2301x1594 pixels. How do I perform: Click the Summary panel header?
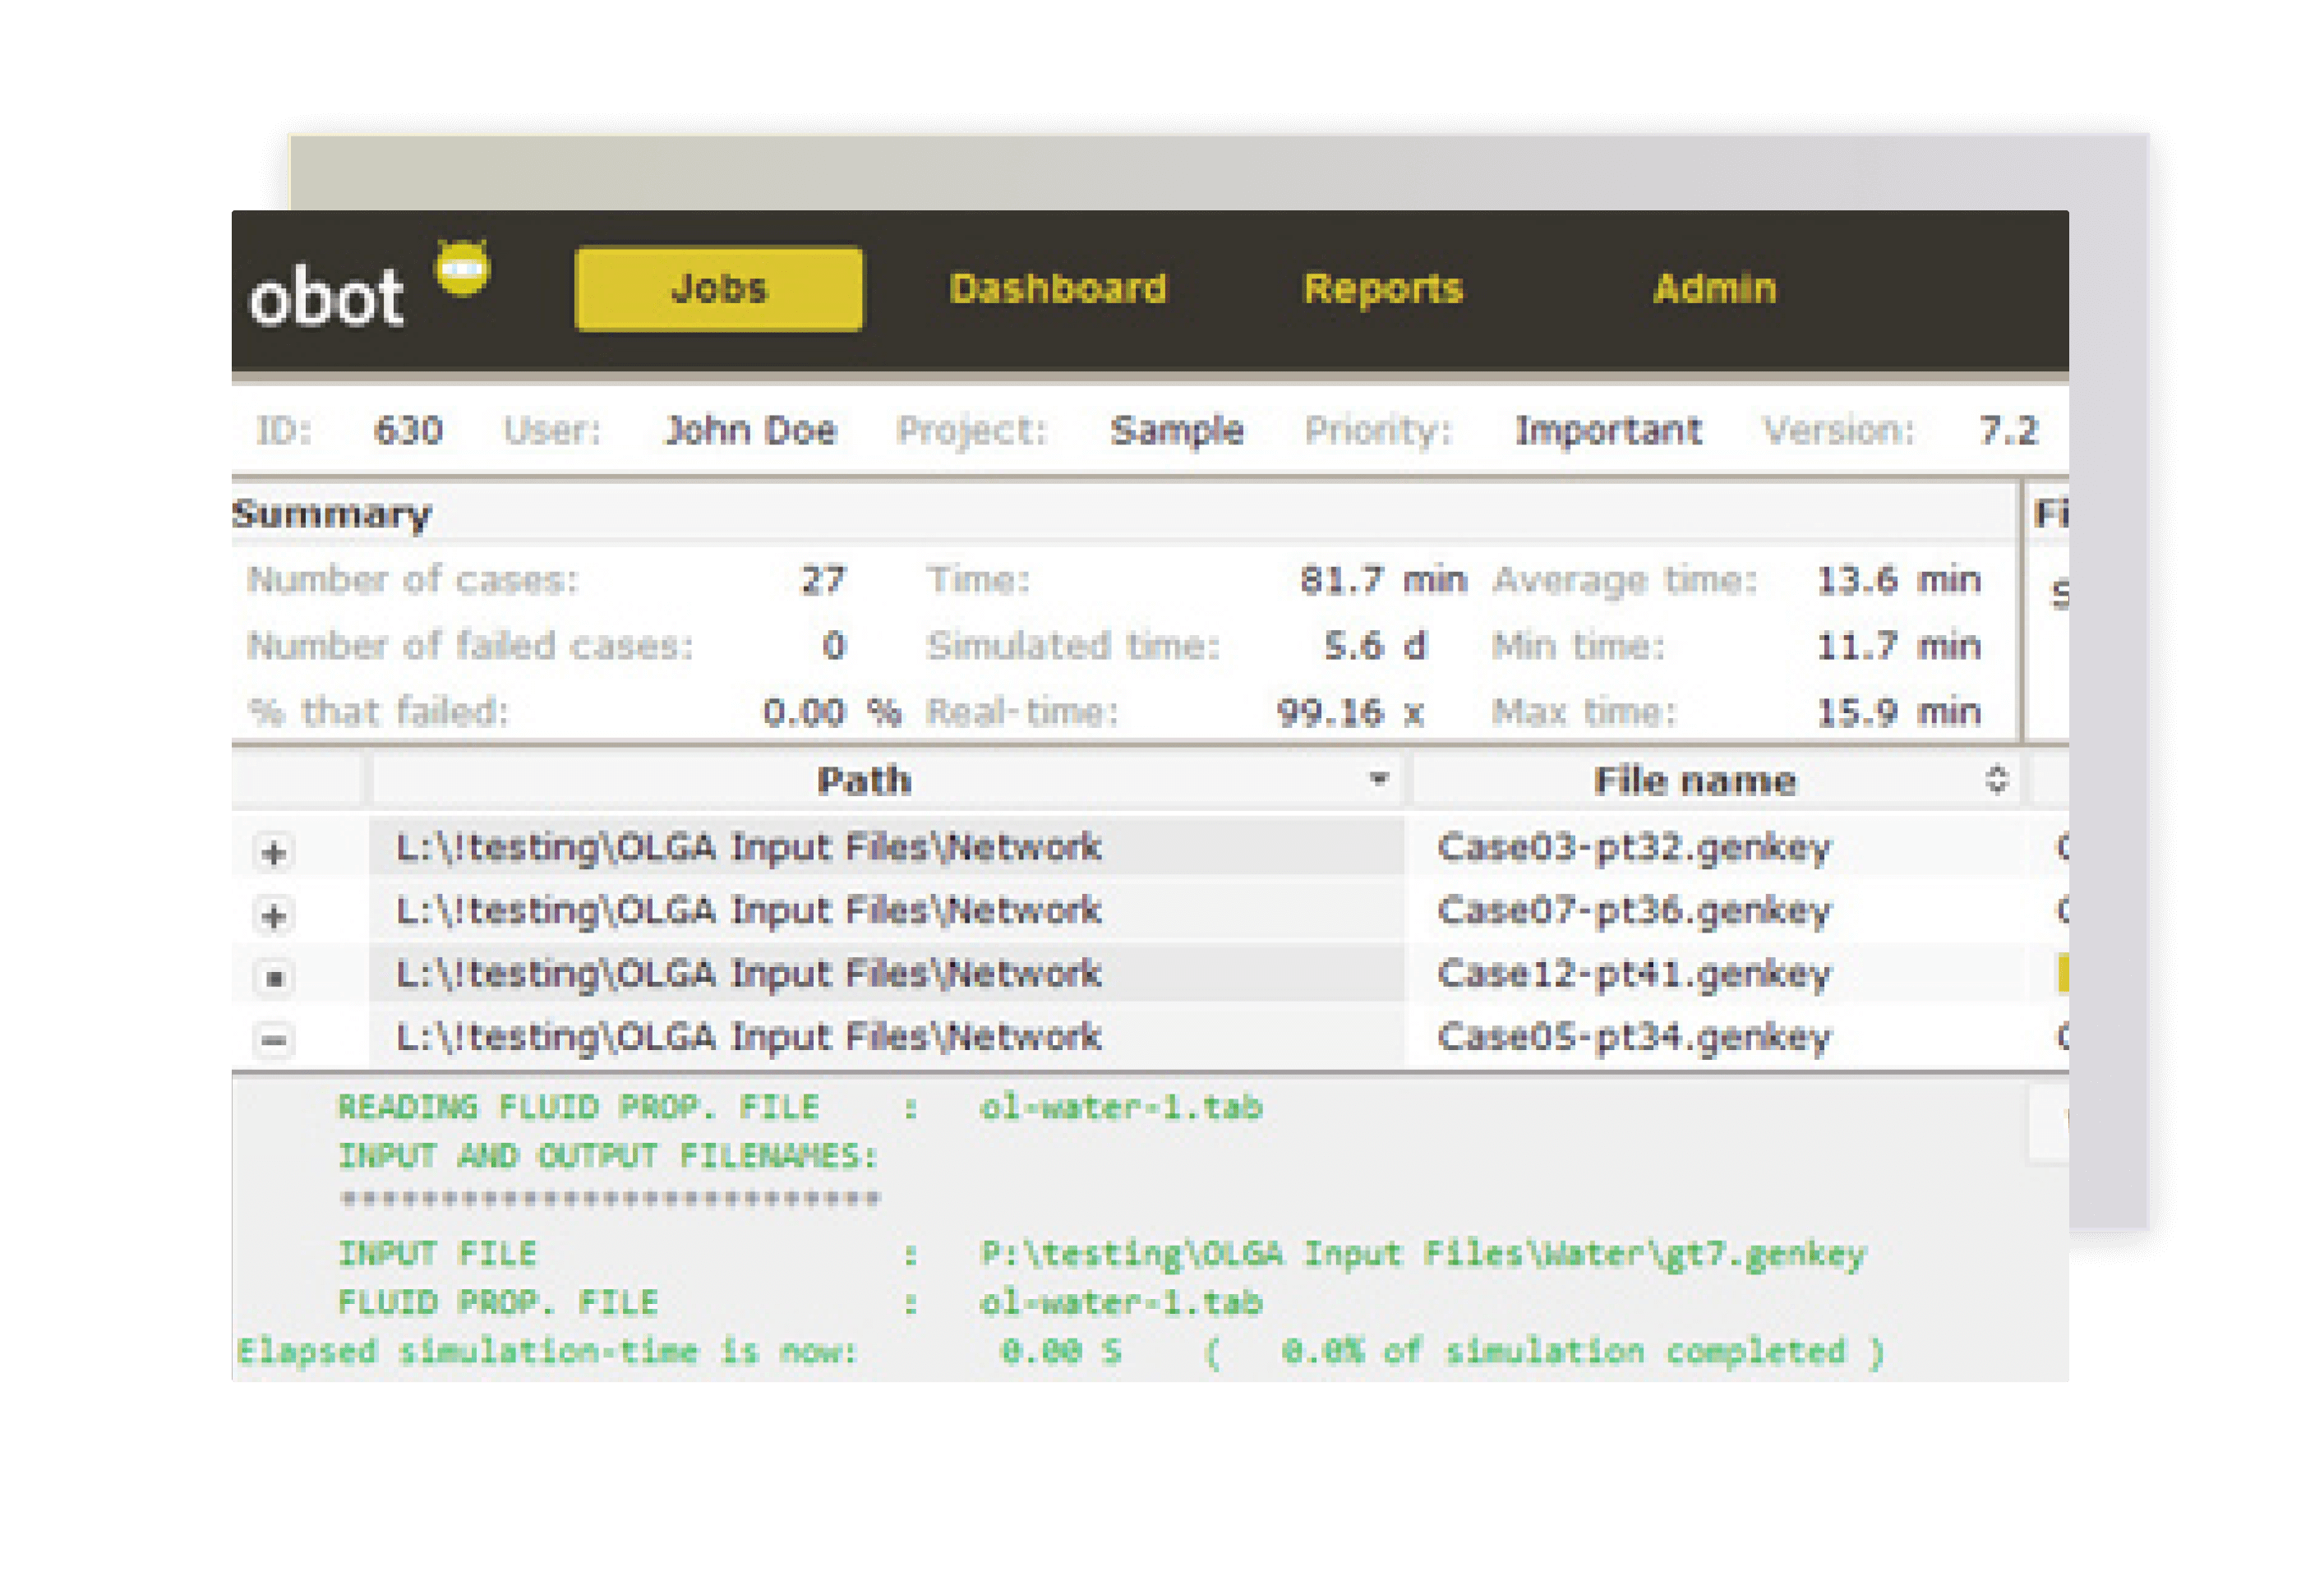(333, 514)
